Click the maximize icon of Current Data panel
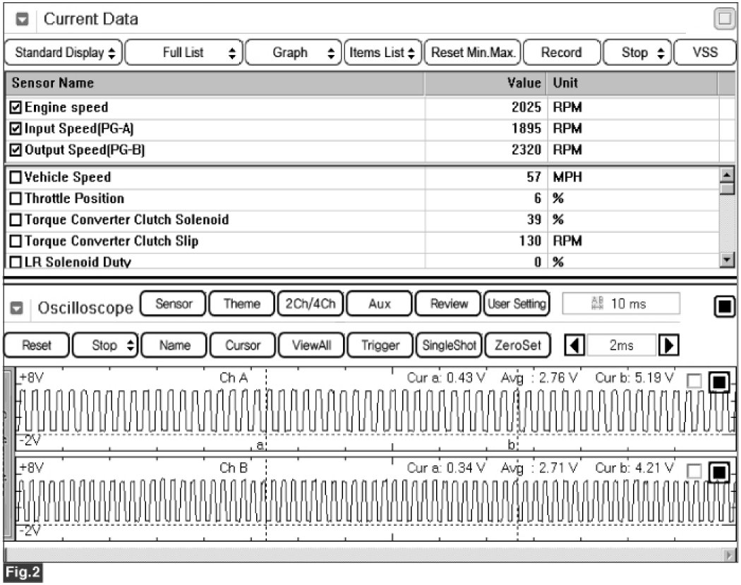This screenshot has width=741, height=585. pyautogui.click(x=723, y=20)
